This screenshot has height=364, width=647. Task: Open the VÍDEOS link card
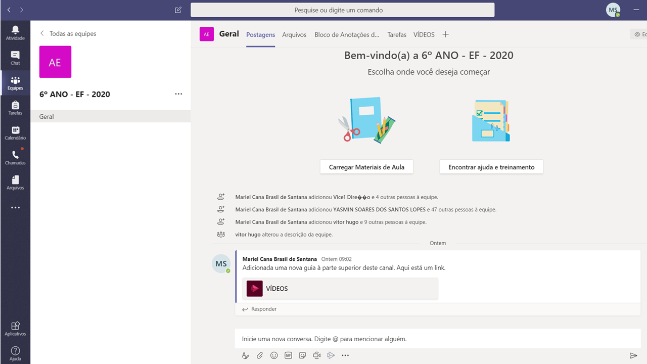coord(340,289)
